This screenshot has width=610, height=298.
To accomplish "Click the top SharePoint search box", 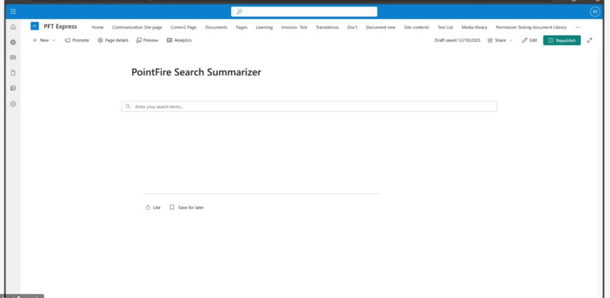I will coord(304,11).
